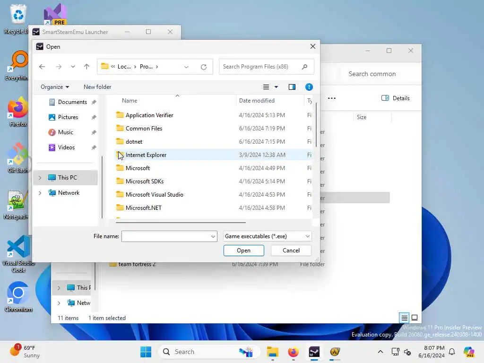The image size is (484, 363).
Task: Expand the Network tree node in dialog
Action: [40, 193]
